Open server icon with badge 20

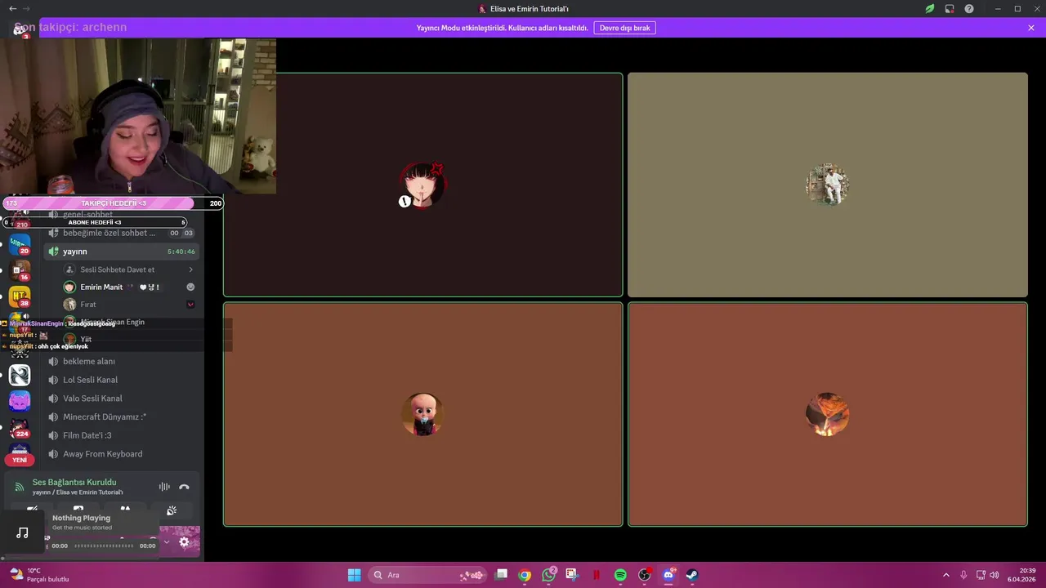pyautogui.click(x=20, y=244)
